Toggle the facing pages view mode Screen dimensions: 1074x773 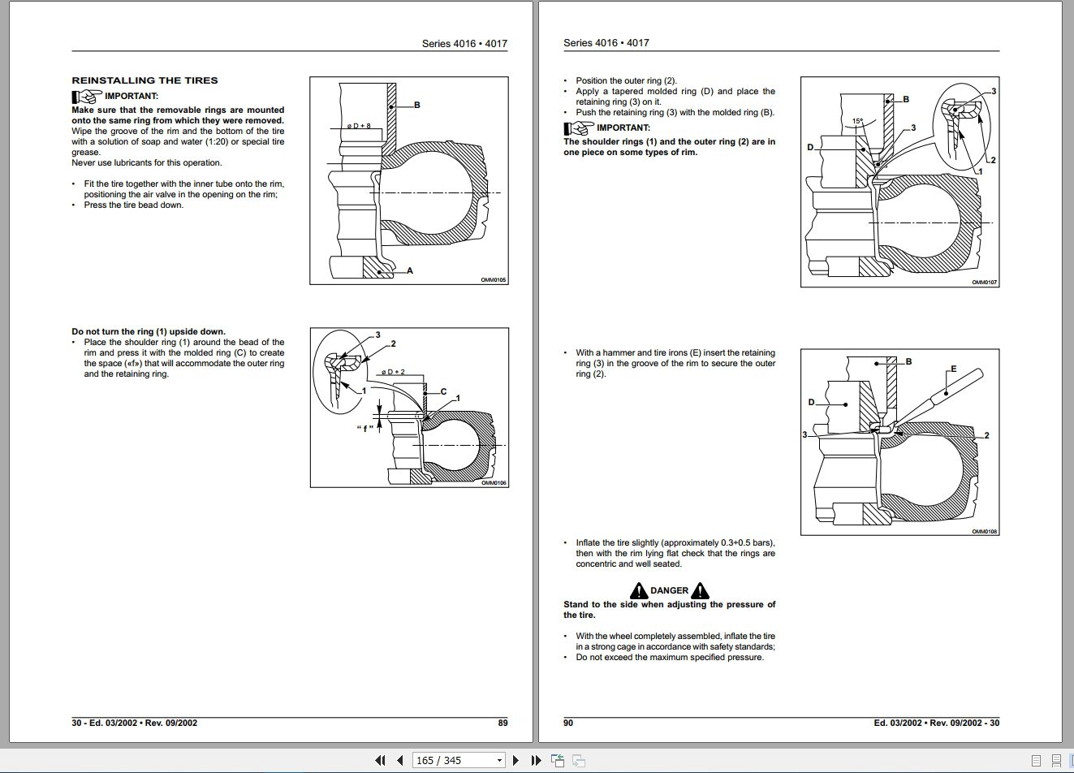tap(1071, 760)
